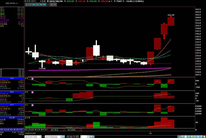Click the undo curved-arrow icon
The width and height of the screenshot is (206, 138).
pyautogui.click(x=195, y=137)
